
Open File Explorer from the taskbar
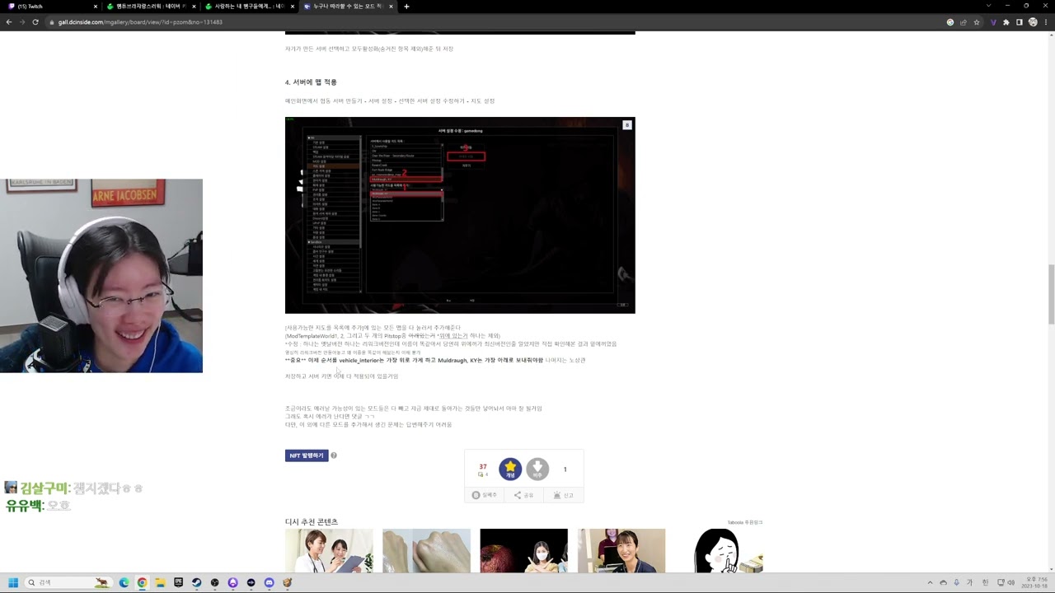(160, 582)
